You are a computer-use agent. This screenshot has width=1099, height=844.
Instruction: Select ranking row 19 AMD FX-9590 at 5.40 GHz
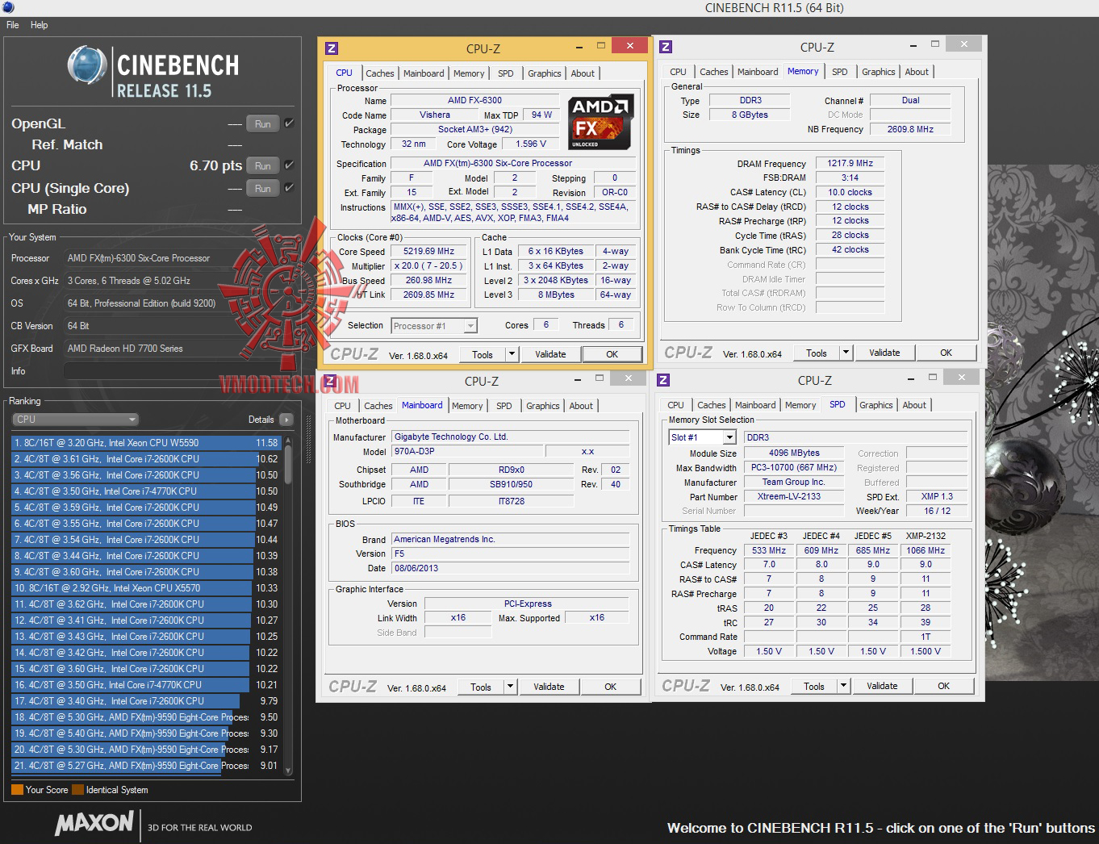tap(146, 733)
